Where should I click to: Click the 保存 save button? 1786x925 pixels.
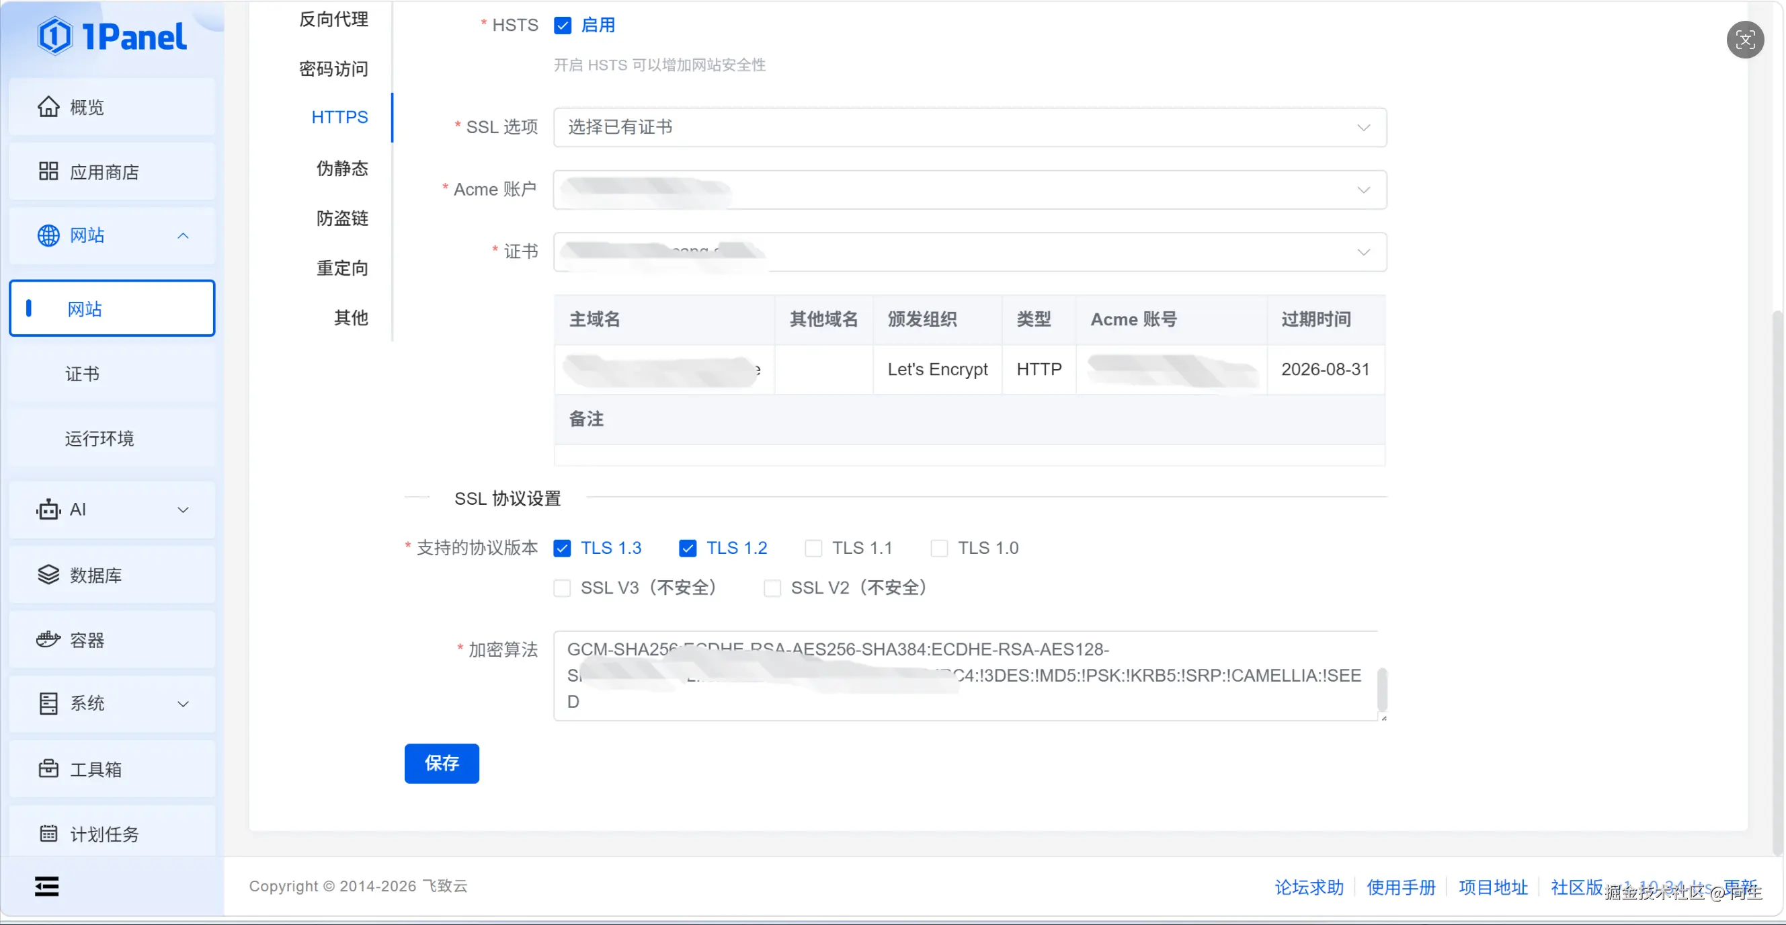pyautogui.click(x=442, y=764)
